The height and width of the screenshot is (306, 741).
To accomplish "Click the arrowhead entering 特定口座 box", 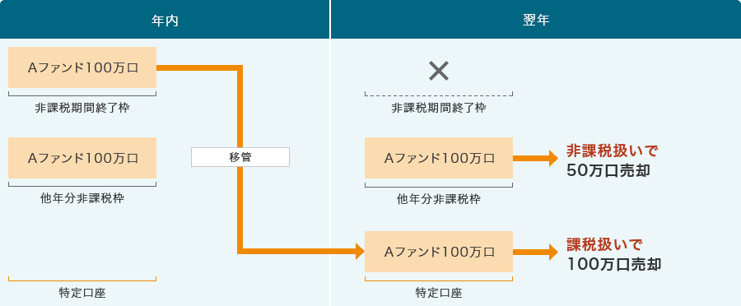I will click(x=360, y=251).
